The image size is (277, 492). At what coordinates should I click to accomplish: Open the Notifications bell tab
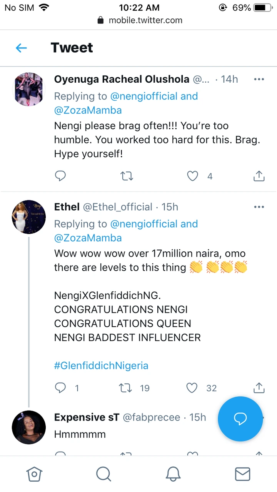[173, 474]
